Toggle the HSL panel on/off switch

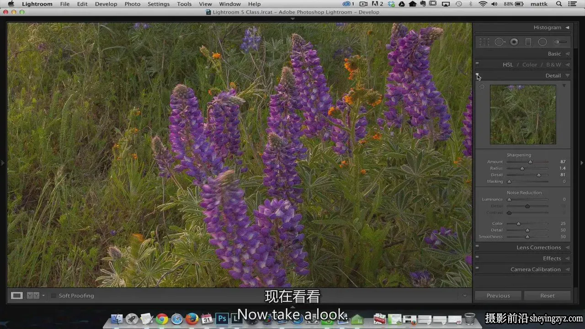(x=477, y=64)
